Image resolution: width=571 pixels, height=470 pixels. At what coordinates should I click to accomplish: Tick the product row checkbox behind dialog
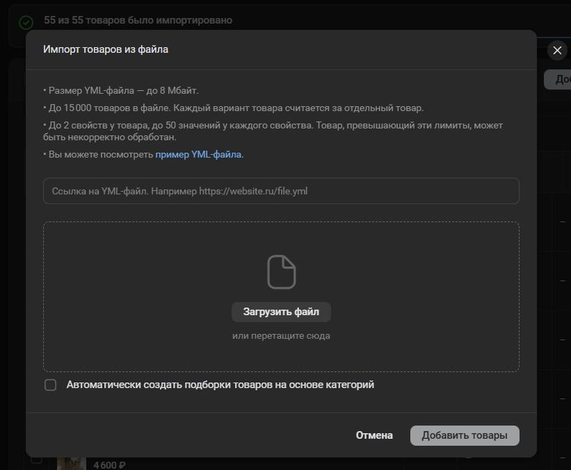(36, 460)
